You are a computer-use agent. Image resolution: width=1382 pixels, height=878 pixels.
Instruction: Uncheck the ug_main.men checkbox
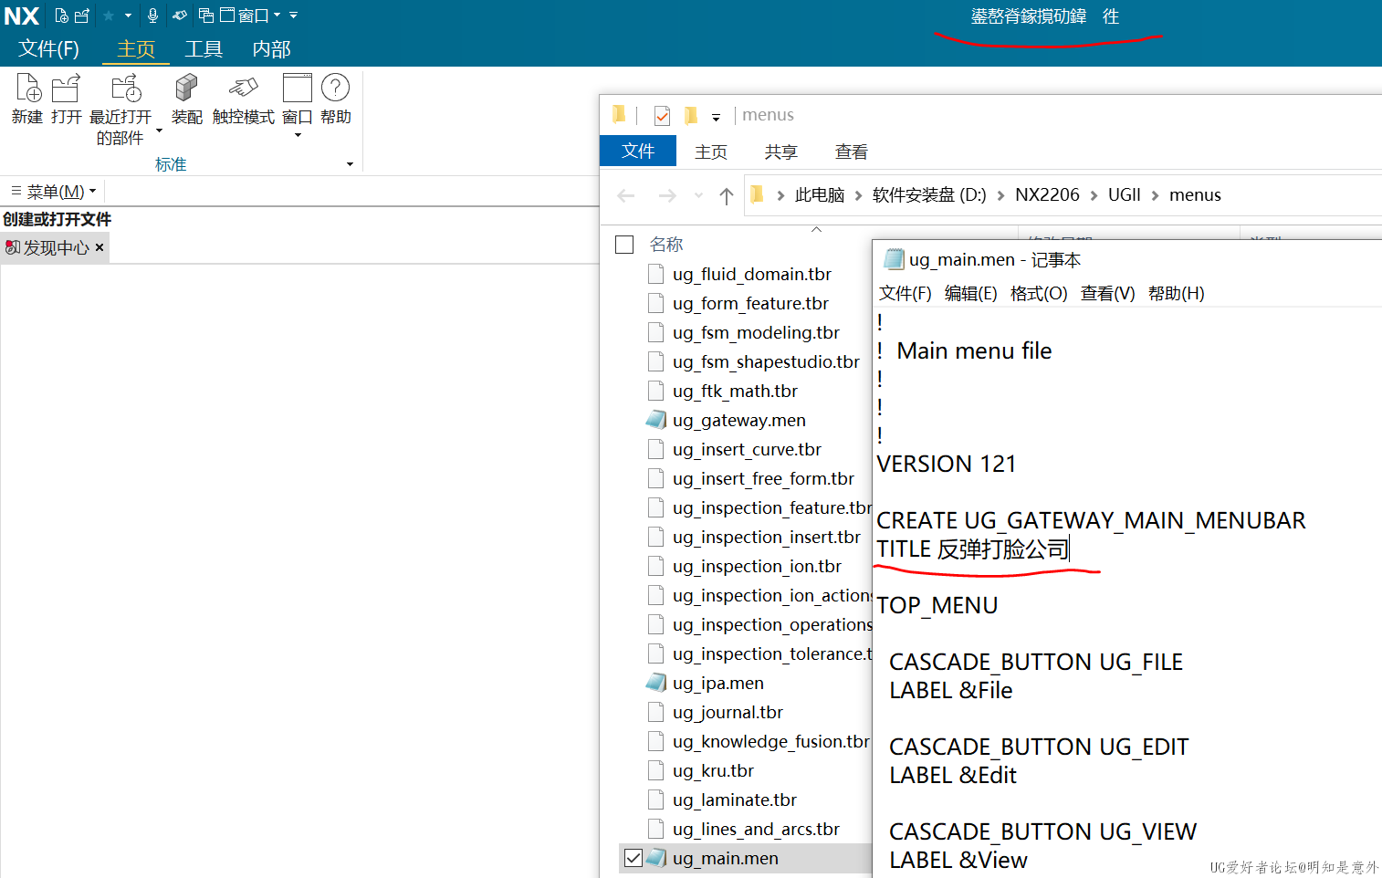[x=633, y=858]
